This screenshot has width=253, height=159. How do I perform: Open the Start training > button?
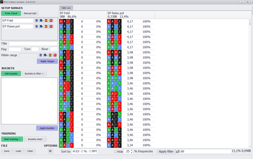[x=12, y=139]
